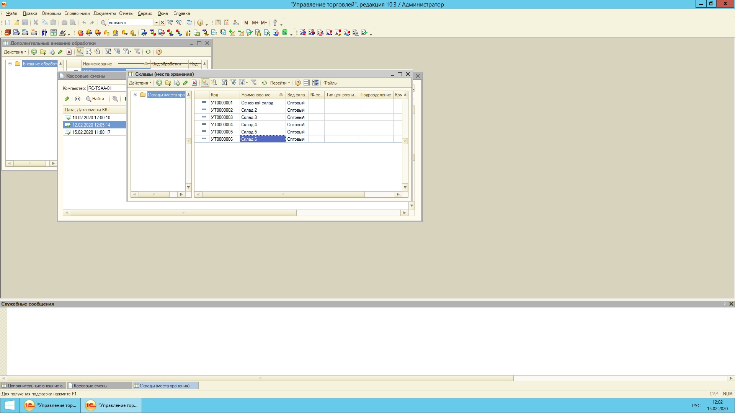Open Действия dropdown in Склады window
Image resolution: width=735 pixels, height=413 pixels.
[140, 83]
